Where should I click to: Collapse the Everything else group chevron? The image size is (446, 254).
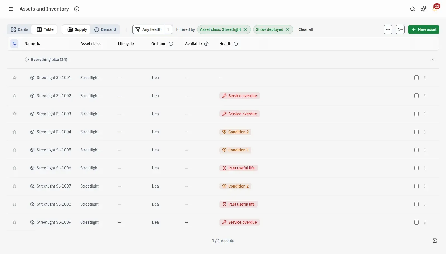tap(433, 60)
